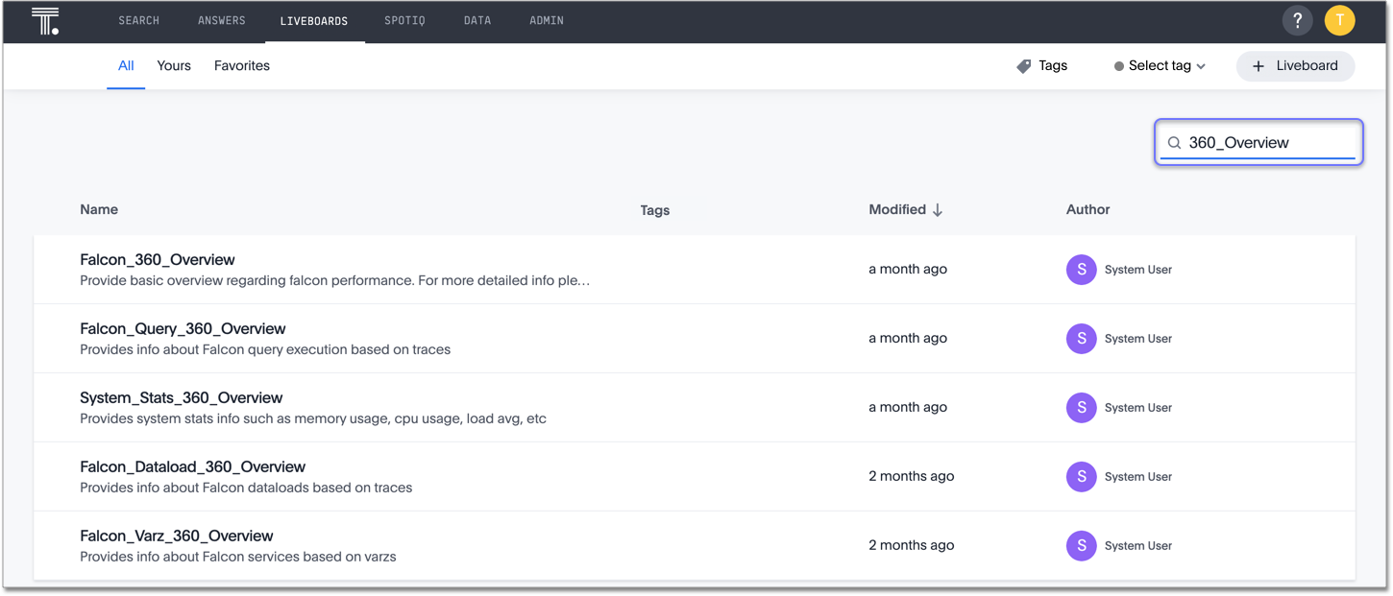Toggle the Modified column sort order
The image size is (1393, 596).
[x=937, y=209]
